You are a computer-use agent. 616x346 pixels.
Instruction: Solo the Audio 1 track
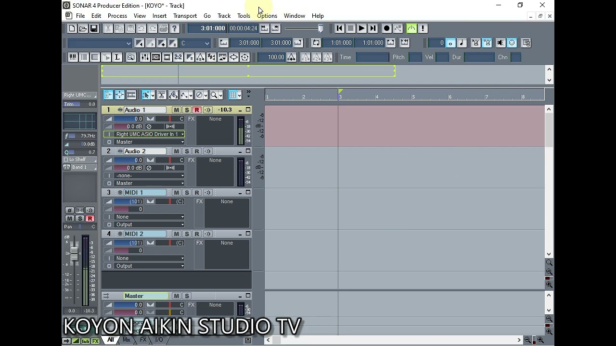click(x=187, y=110)
